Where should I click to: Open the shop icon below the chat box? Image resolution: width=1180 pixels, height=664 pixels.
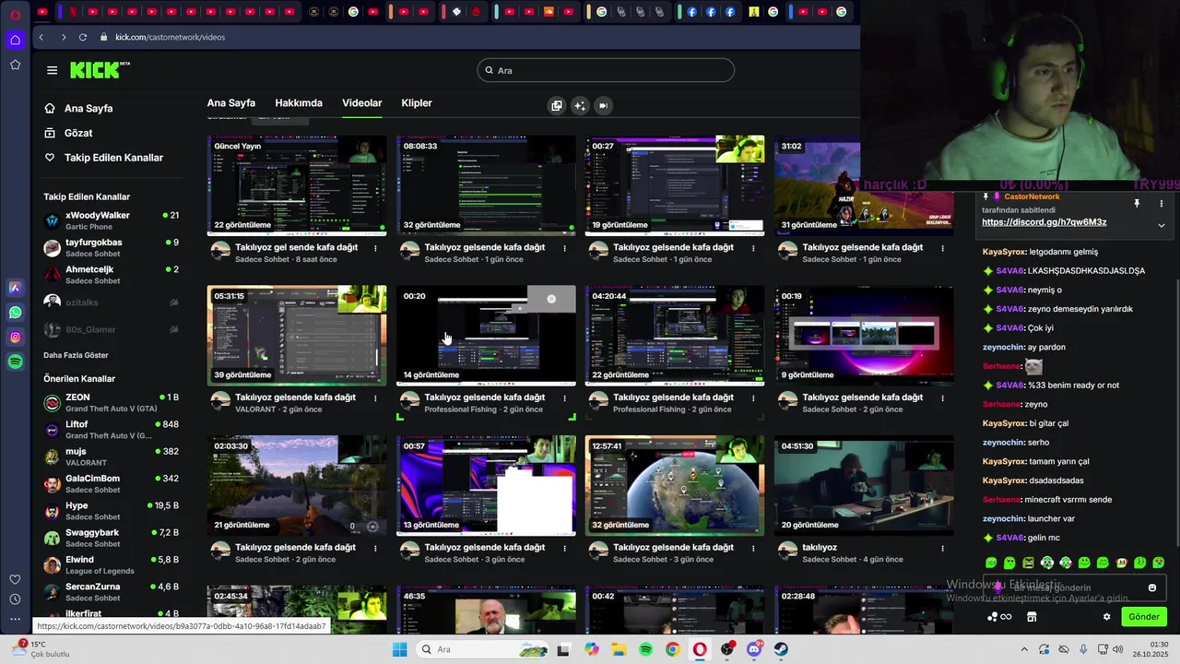tap(1032, 617)
